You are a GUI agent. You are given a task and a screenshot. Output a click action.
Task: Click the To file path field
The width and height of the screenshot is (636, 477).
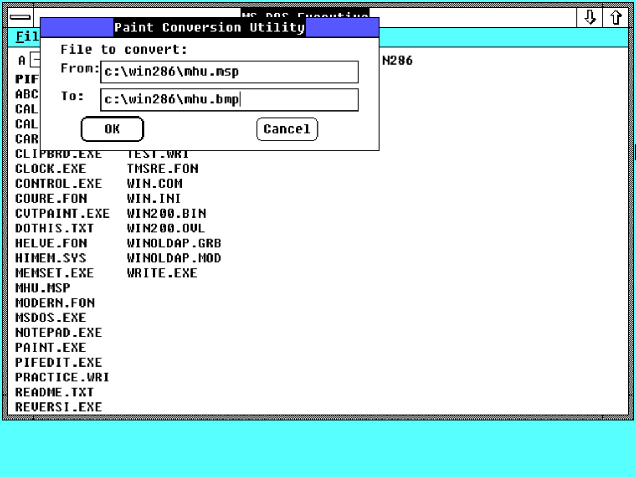tap(230, 100)
